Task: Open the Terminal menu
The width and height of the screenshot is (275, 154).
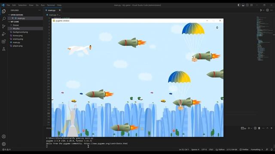Action: [x=51, y=5]
